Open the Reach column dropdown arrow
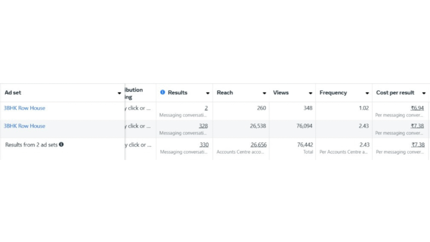The width and height of the screenshot is (430, 242). [265, 93]
